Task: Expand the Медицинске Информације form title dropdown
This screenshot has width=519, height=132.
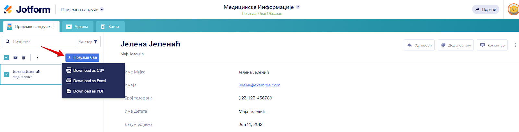Action: (x=298, y=7)
